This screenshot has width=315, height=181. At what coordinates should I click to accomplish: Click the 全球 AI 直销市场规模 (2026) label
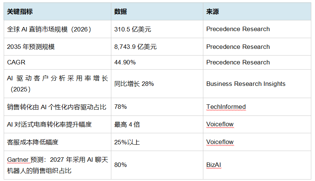tap(49, 29)
